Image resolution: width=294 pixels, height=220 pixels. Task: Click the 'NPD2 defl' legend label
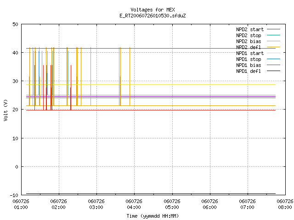pyautogui.click(x=249, y=47)
